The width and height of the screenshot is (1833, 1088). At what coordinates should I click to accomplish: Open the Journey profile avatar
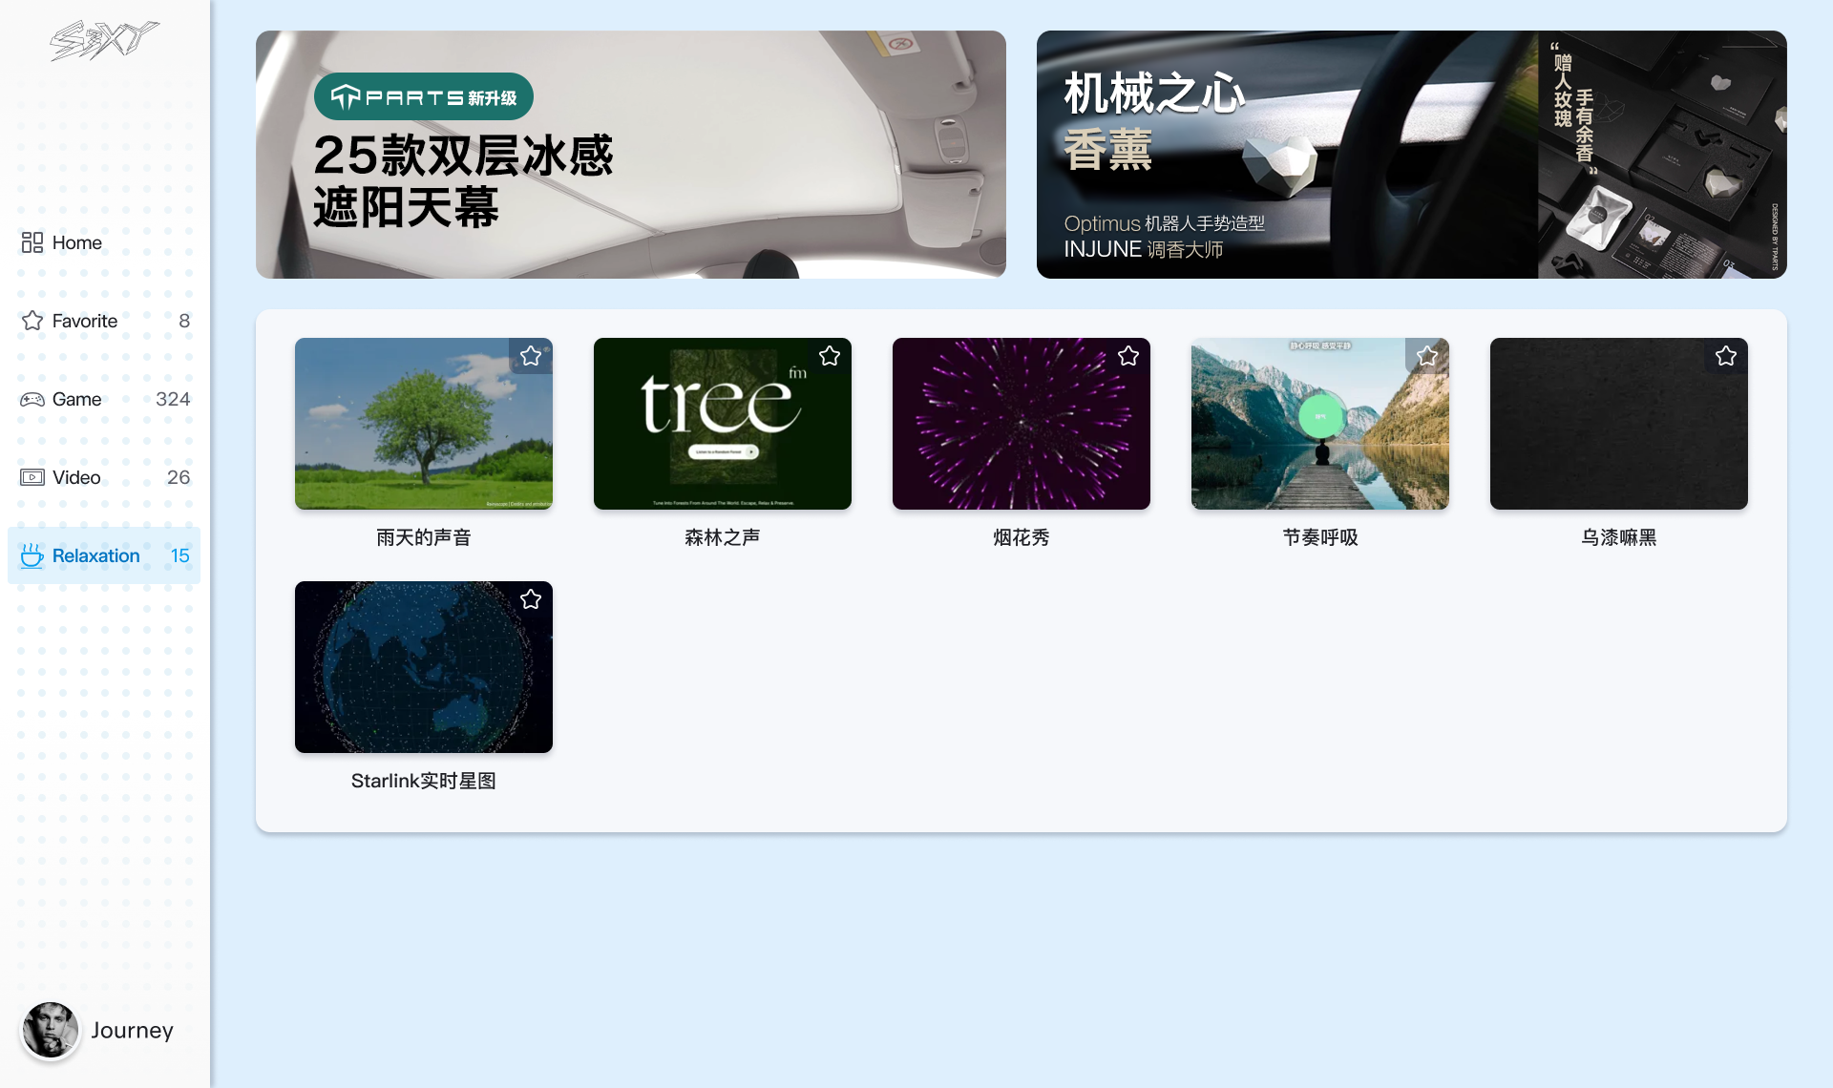tap(51, 1030)
